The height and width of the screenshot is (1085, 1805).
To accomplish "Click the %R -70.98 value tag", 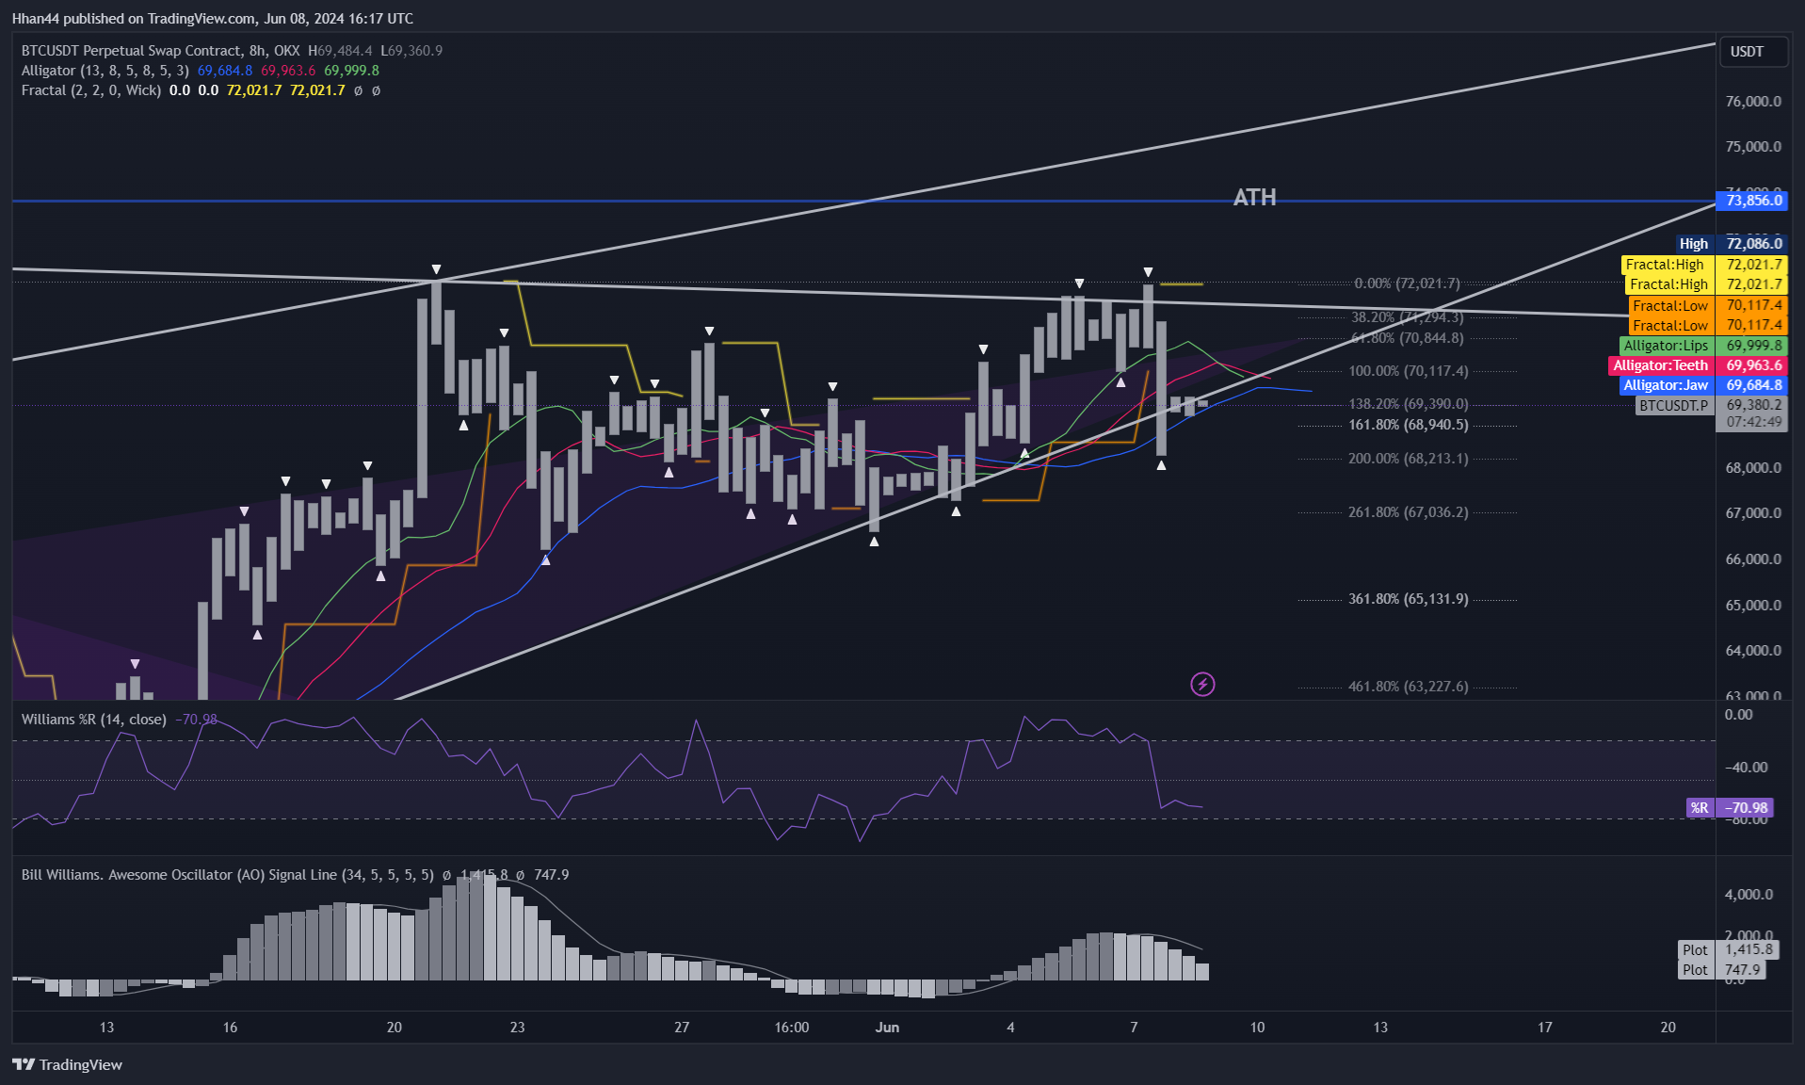I will click(x=1731, y=808).
